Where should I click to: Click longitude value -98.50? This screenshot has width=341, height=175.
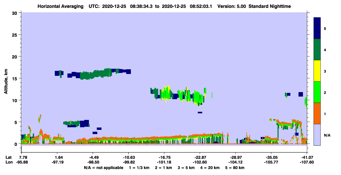(x=93, y=162)
